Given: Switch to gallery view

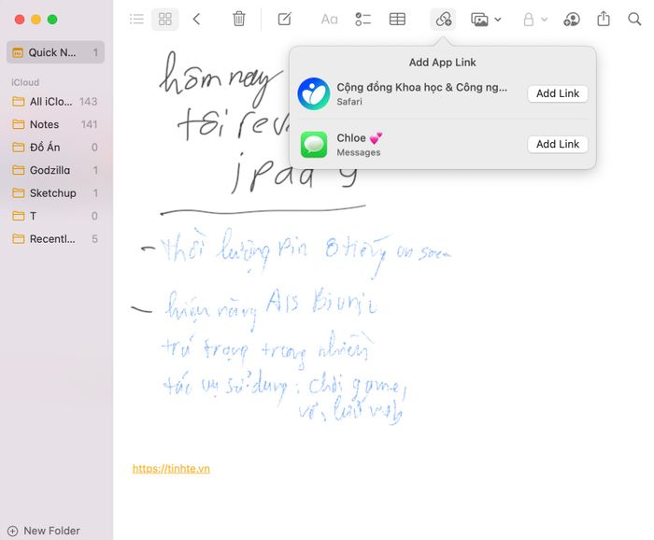Looking at the screenshot, I should [164, 20].
